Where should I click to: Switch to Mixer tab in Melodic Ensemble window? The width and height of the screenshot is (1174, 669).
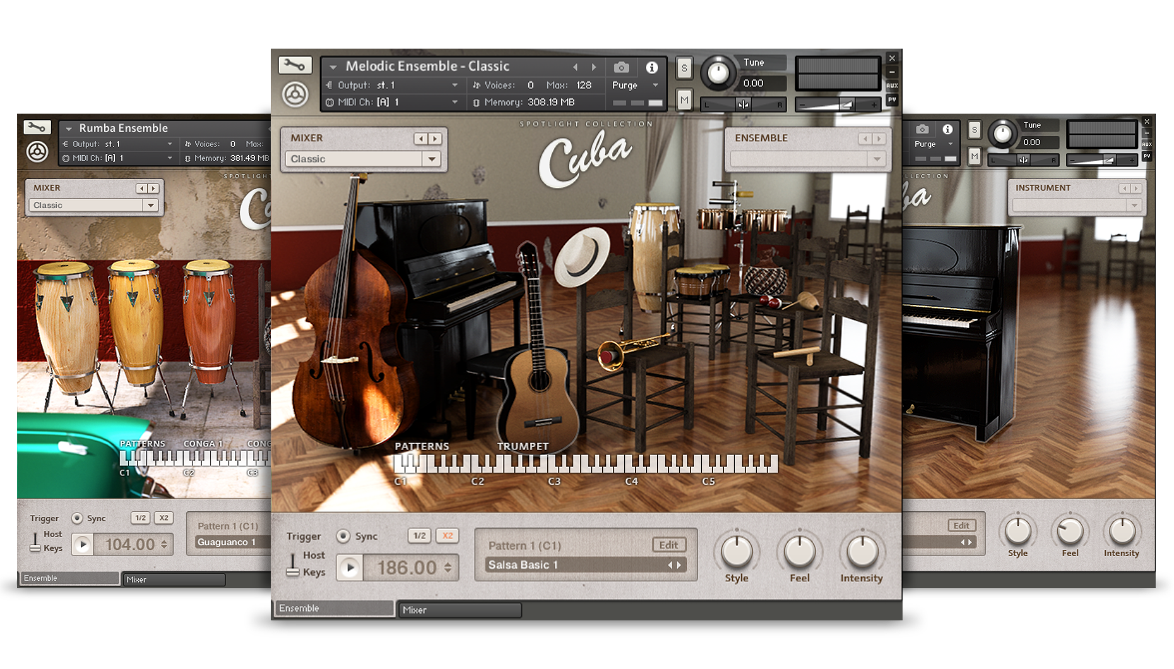460,610
